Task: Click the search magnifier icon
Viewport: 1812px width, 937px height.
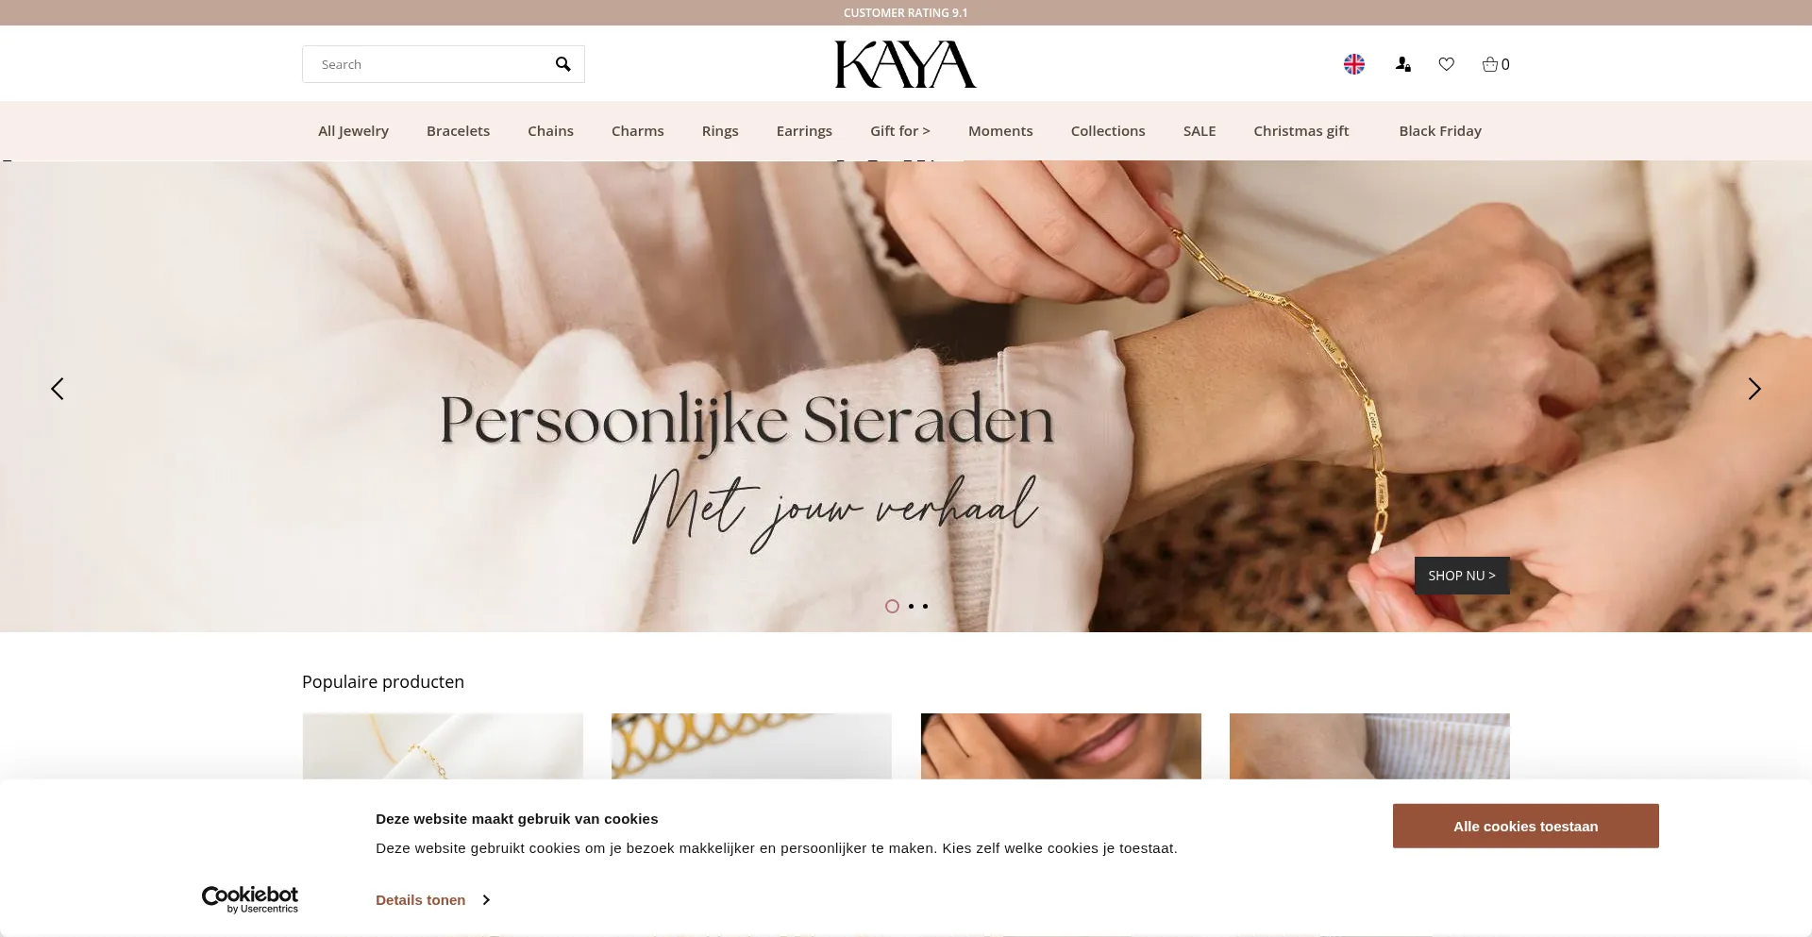Action: point(562,64)
